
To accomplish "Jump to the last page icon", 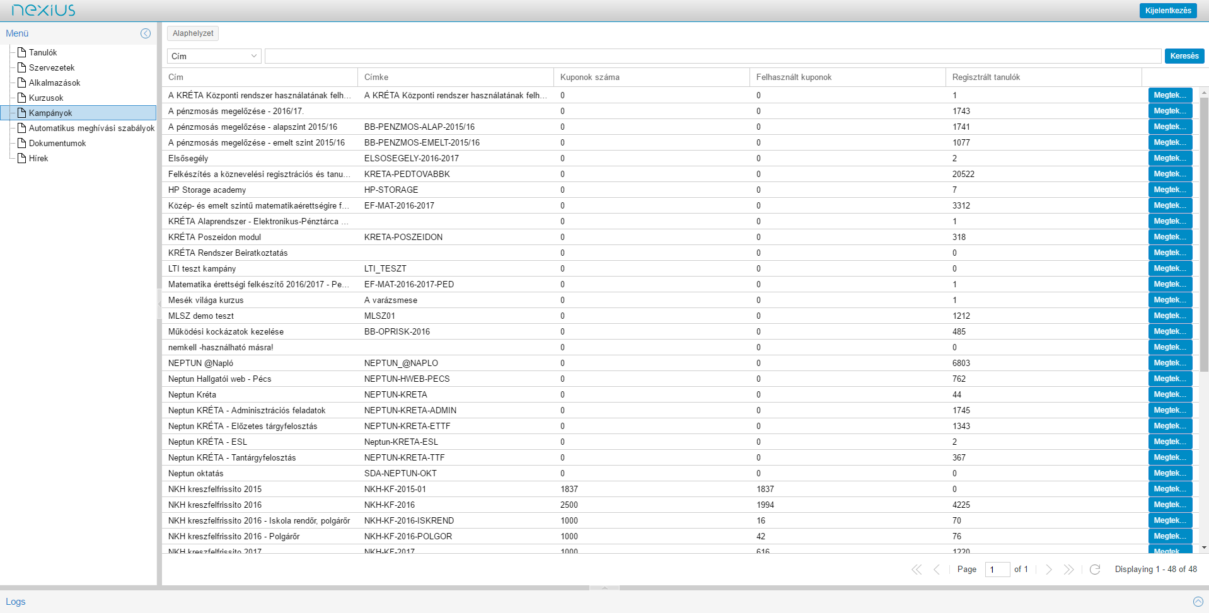I will click(1068, 570).
